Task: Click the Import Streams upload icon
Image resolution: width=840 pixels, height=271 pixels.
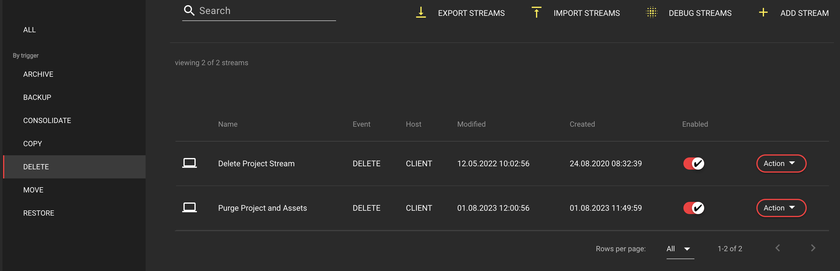Action: [536, 13]
